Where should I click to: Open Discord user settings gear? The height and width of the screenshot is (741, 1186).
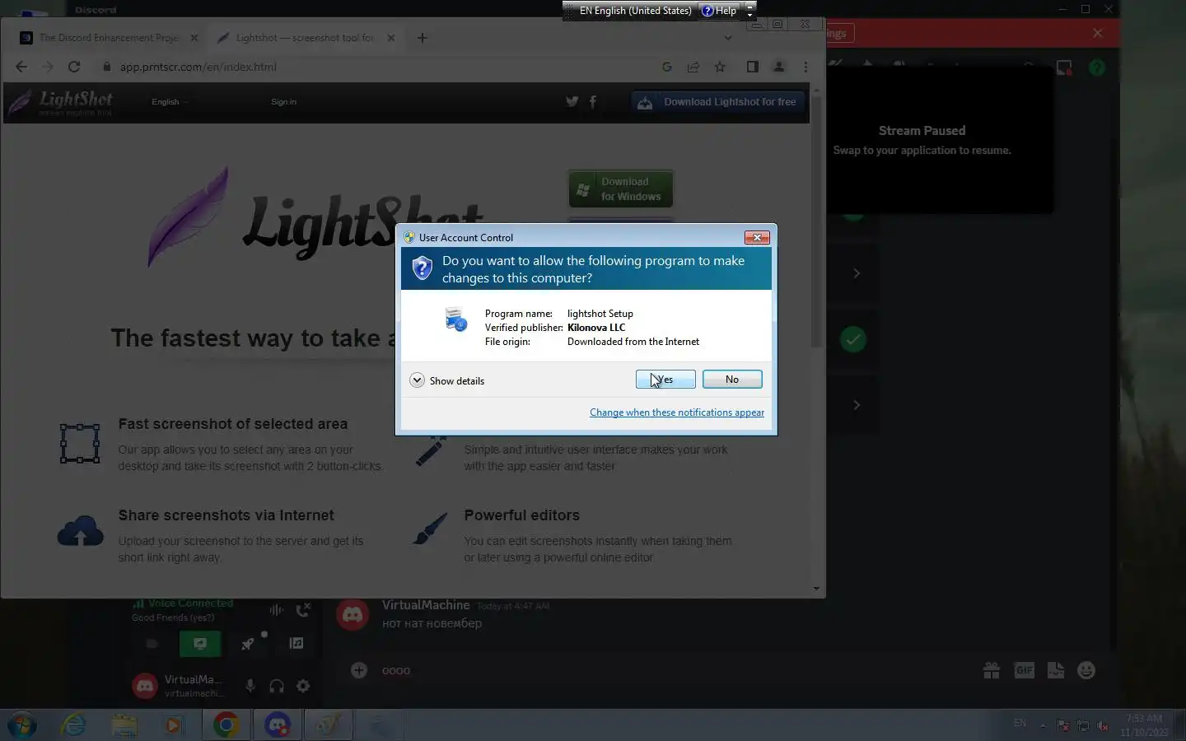(x=303, y=686)
